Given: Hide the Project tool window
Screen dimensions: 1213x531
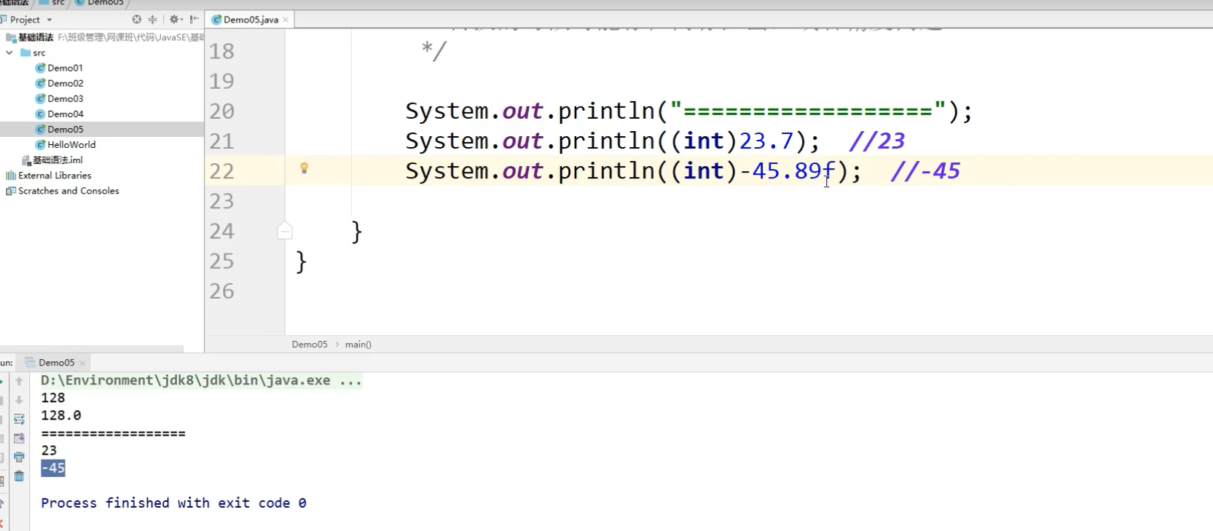Looking at the screenshot, I should click(x=195, y=20).
